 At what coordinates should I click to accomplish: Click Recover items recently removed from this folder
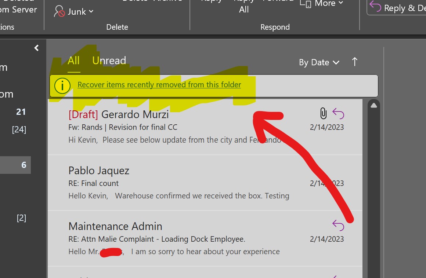click(x=159, y=85)
